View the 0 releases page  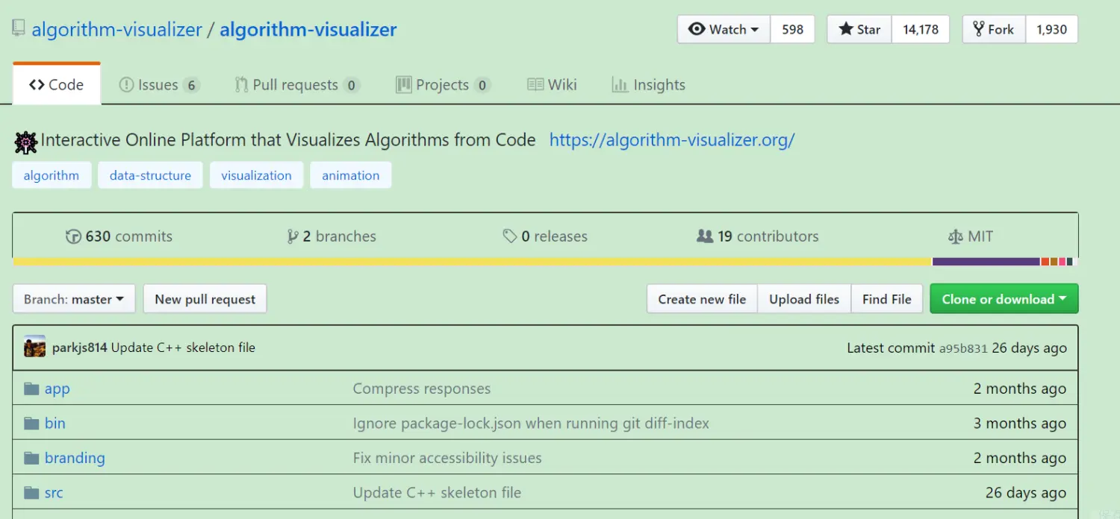pos(545,236)
